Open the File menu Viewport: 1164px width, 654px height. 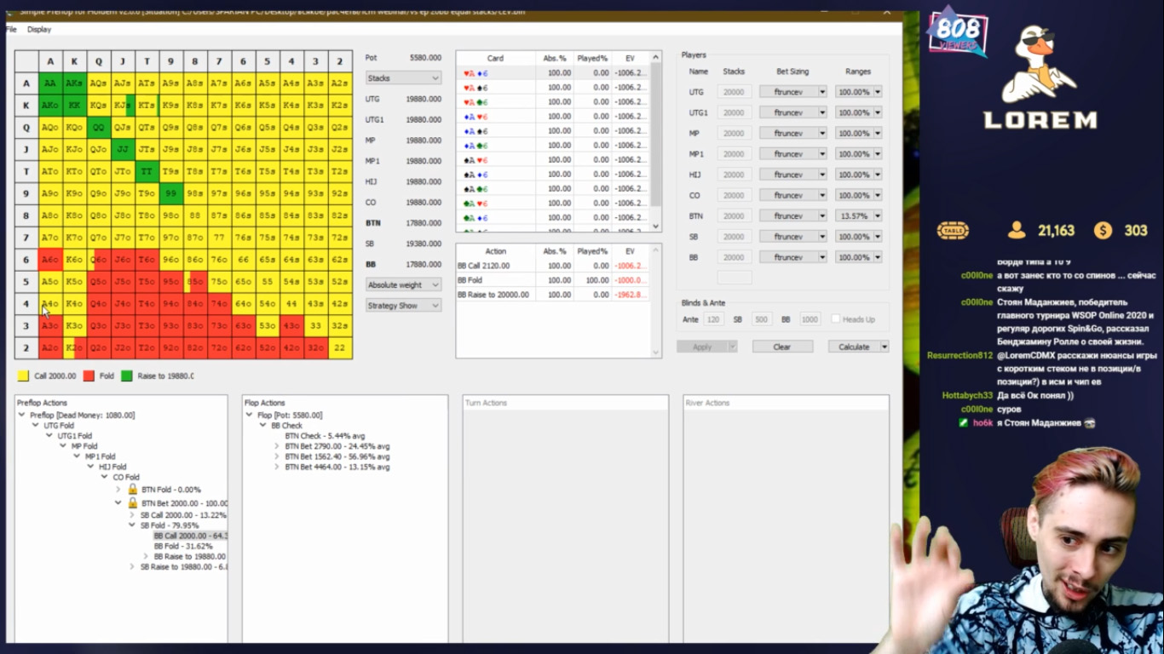click(x=11, y=29)
